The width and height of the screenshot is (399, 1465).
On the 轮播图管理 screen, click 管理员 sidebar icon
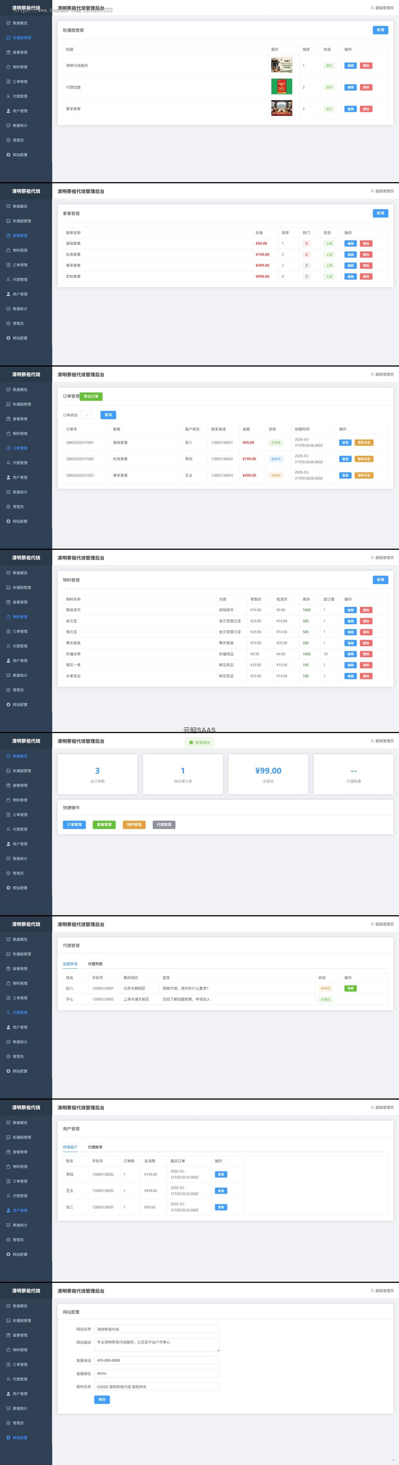point(8,140)
